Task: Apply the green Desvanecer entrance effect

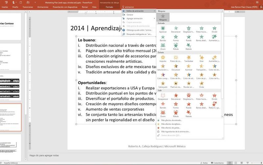Action: point(176,30)
